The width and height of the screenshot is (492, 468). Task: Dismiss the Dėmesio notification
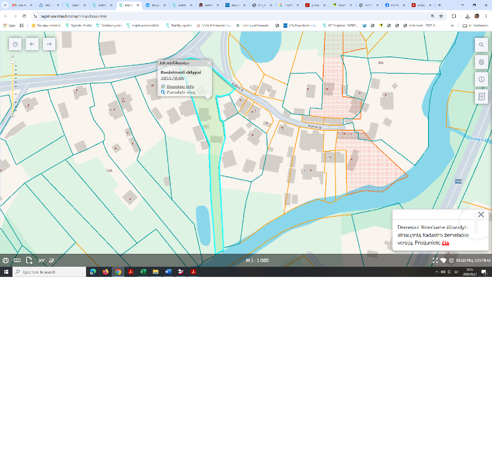click(481, 214)
